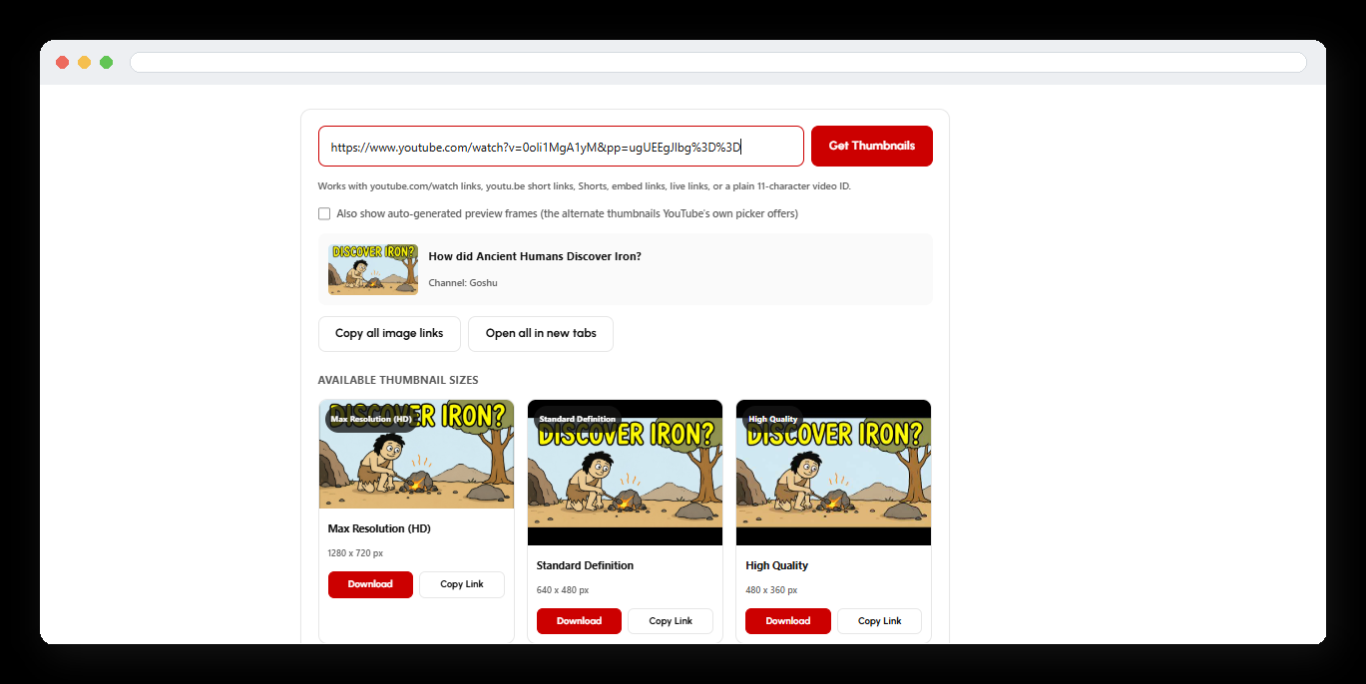
Task: Click the 'Standard Definition' card title
Action: click(585, 565)
